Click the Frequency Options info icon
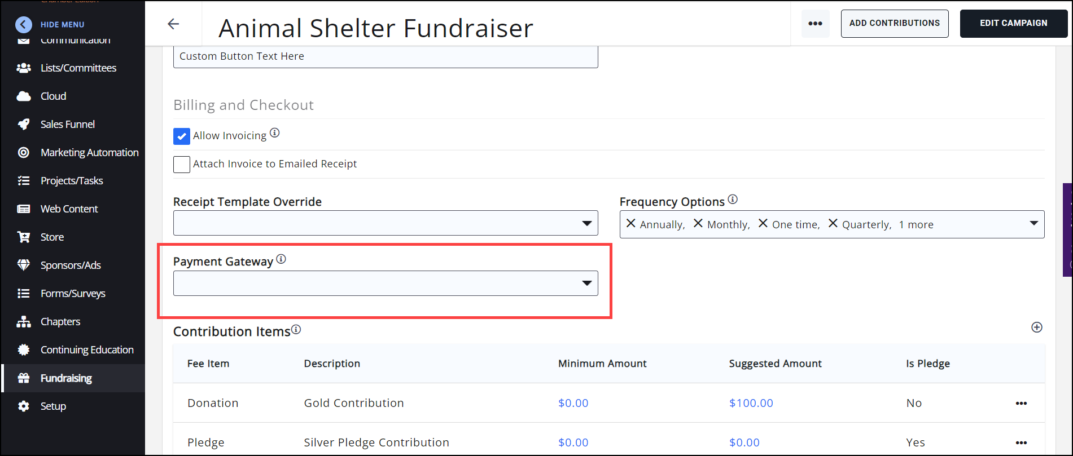Viewport: 1073px width, 456px height. tap(733, 200)
